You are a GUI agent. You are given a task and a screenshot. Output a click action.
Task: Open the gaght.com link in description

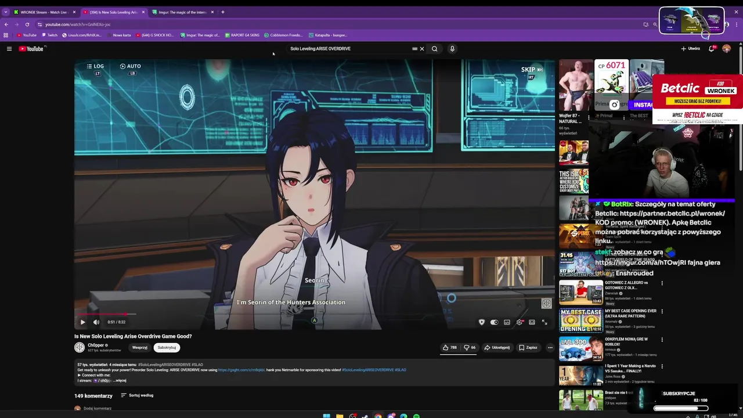pos(241,370)
